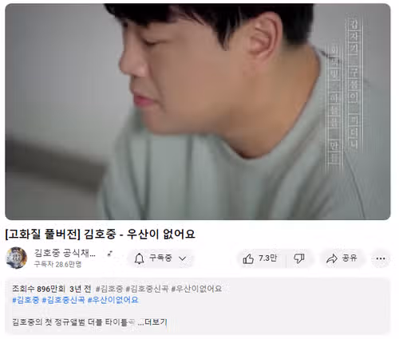Viewport: 399px width, 339px height.
Task: Expand the 구독중 subscription chevron
Action: (183, 258)
